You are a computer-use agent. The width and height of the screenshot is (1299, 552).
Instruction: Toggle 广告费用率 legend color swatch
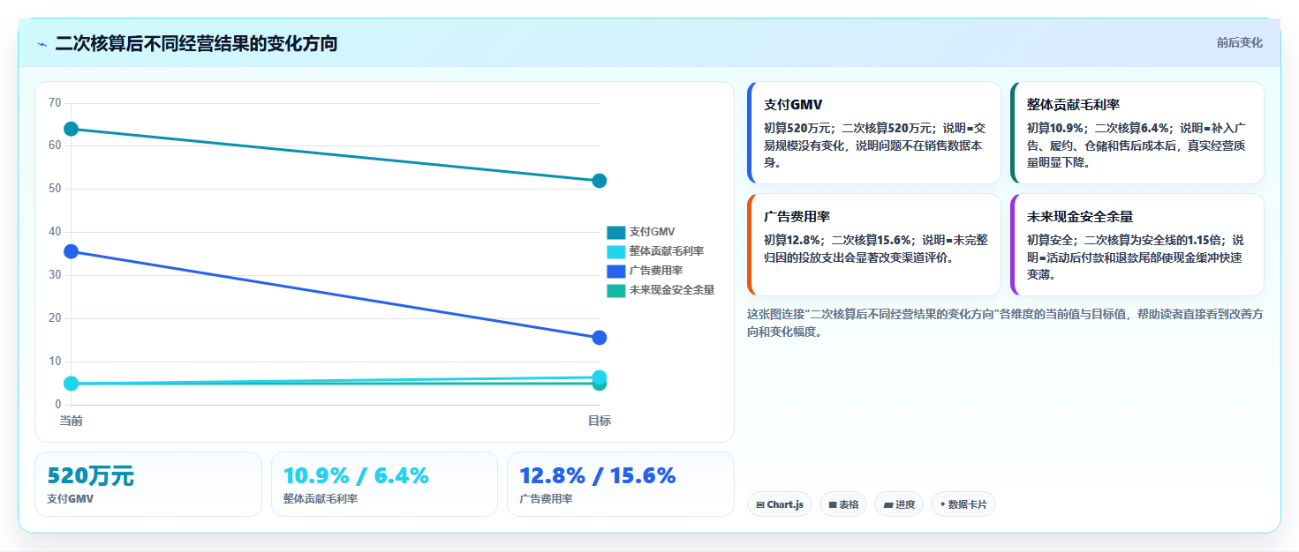point(616,271)
